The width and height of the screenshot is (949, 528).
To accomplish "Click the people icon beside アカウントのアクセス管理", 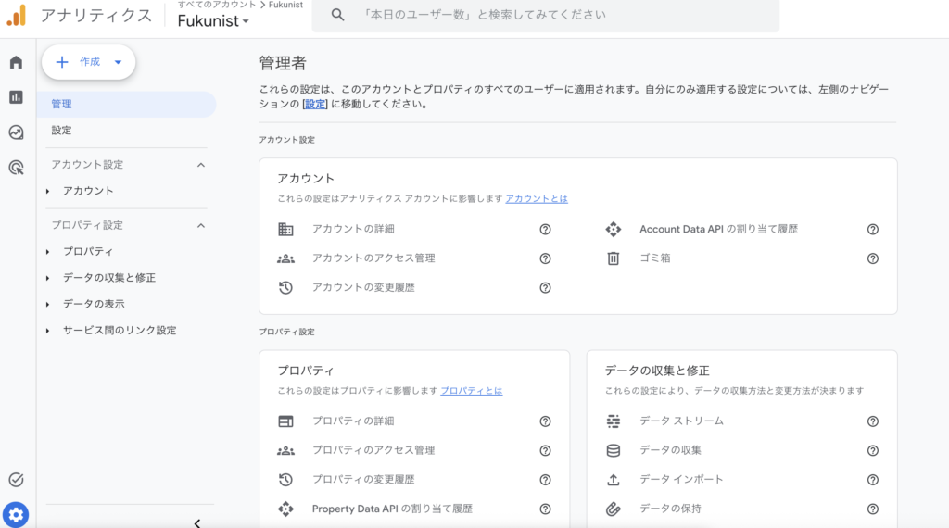I will pos(285,258).
